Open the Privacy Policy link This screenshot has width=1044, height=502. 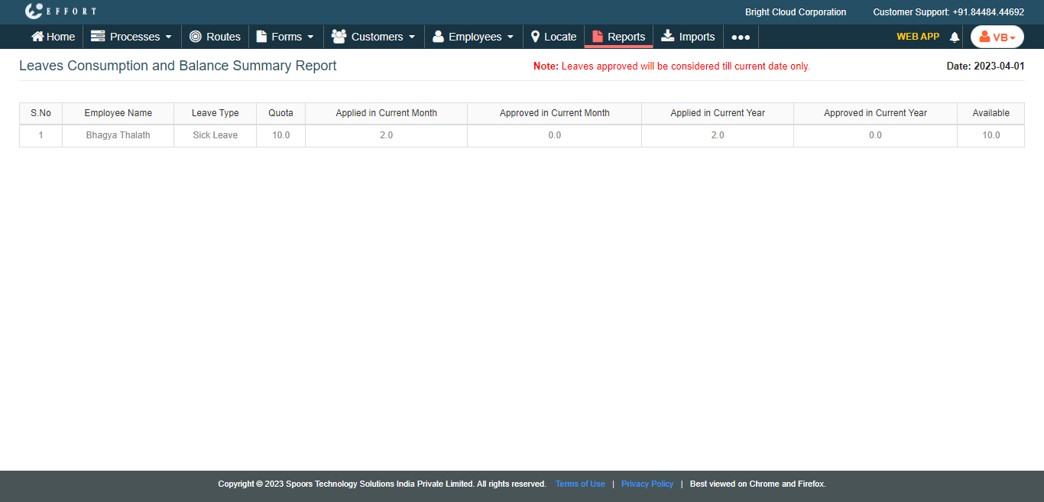click(x=647, y=484)
